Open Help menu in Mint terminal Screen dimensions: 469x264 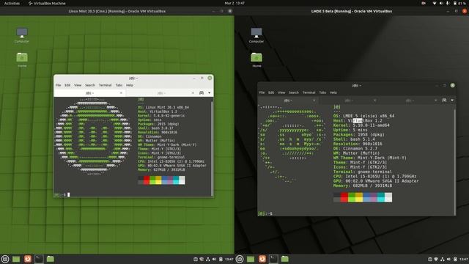pos(129,85)
